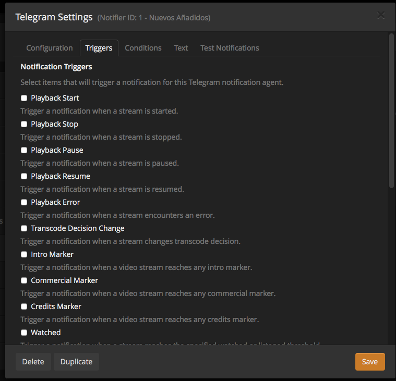Enable Playback Resume notifications

[24, 176]
